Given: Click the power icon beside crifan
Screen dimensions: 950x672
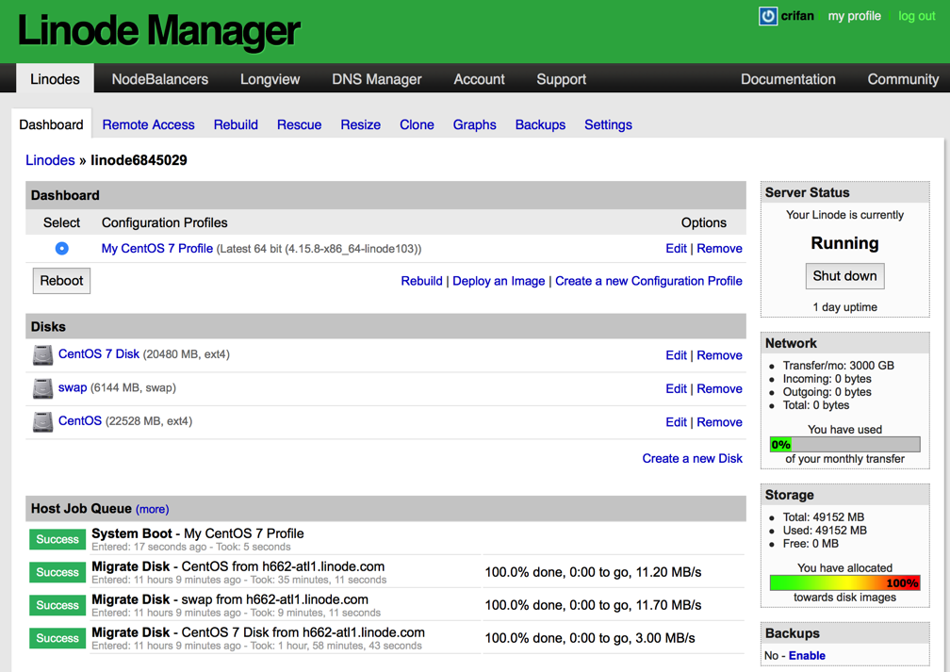Looking at the screenshot, I should (x=767, y=16).
